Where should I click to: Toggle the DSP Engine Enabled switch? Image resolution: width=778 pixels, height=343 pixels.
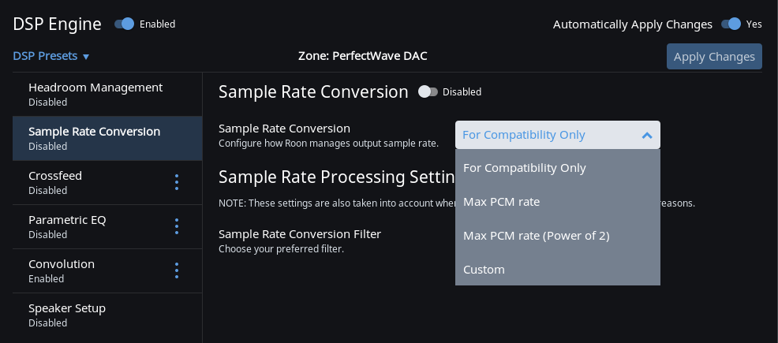tap(125, 24)
